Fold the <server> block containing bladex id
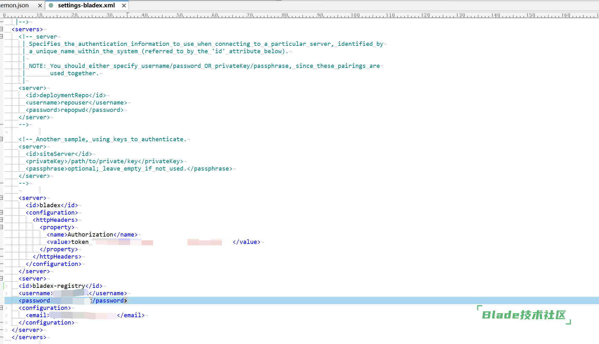 coord(2,198)
